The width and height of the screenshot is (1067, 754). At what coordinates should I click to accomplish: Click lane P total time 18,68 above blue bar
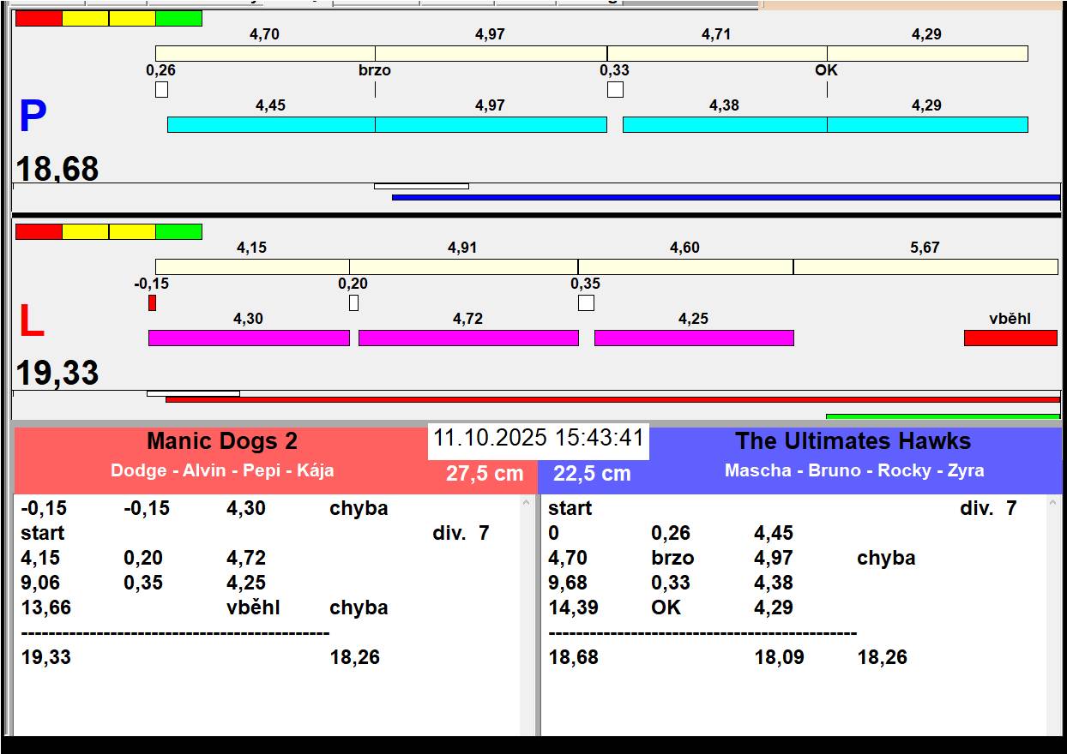pos(57,169)
